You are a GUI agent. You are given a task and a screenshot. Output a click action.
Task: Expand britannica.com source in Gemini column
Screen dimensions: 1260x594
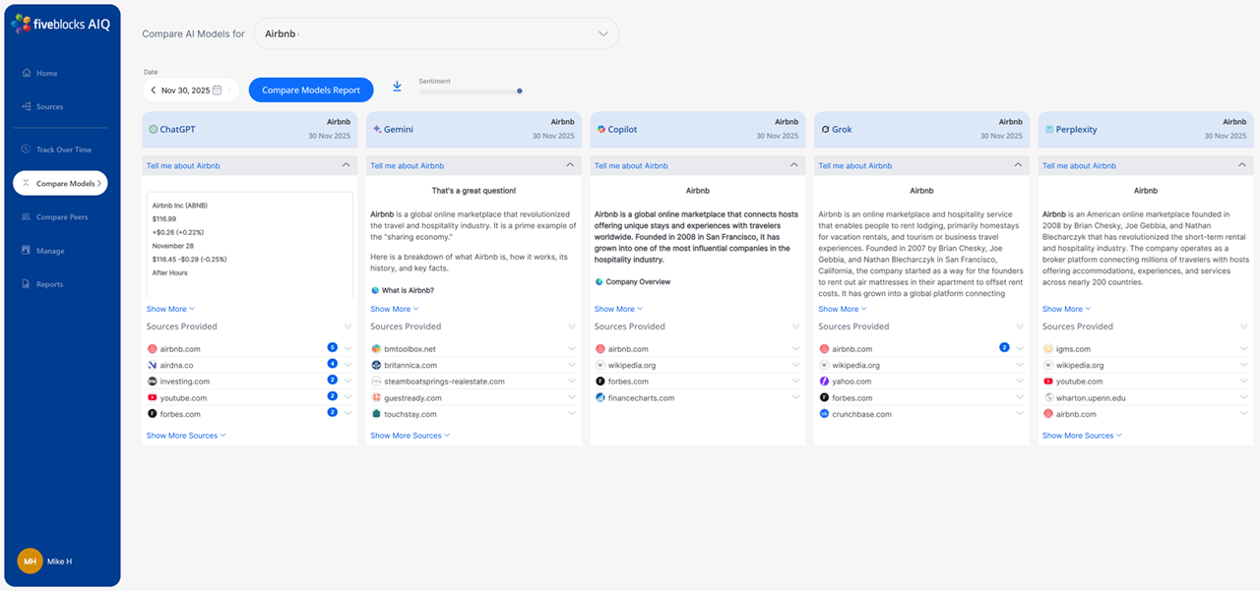pyautogui.click(x=572, y=365)
